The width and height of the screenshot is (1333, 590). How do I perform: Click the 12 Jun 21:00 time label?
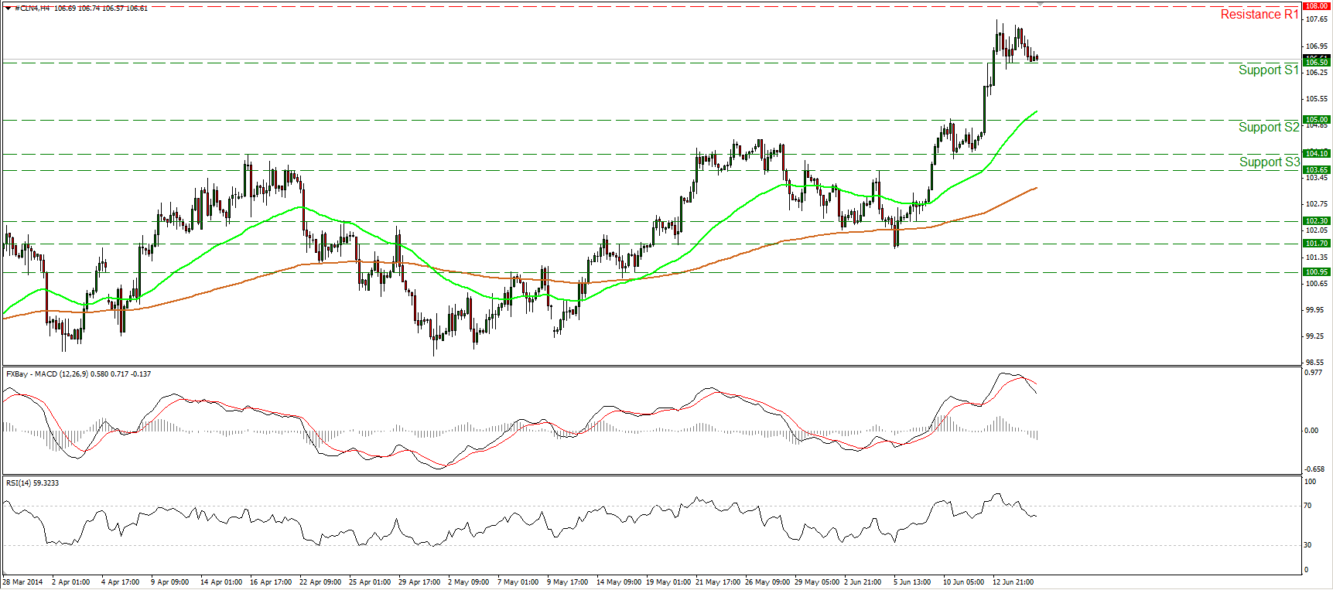pos(1013,582)
